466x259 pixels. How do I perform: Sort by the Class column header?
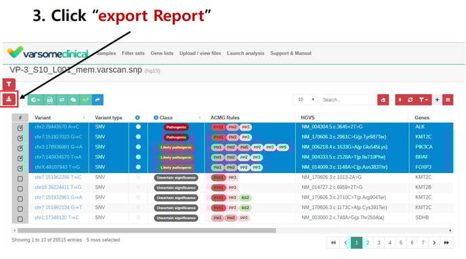[176, 118]
